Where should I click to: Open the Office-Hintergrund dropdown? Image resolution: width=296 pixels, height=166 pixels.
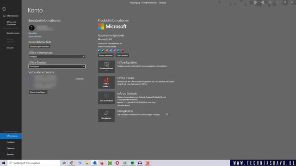tap(57, 57)
